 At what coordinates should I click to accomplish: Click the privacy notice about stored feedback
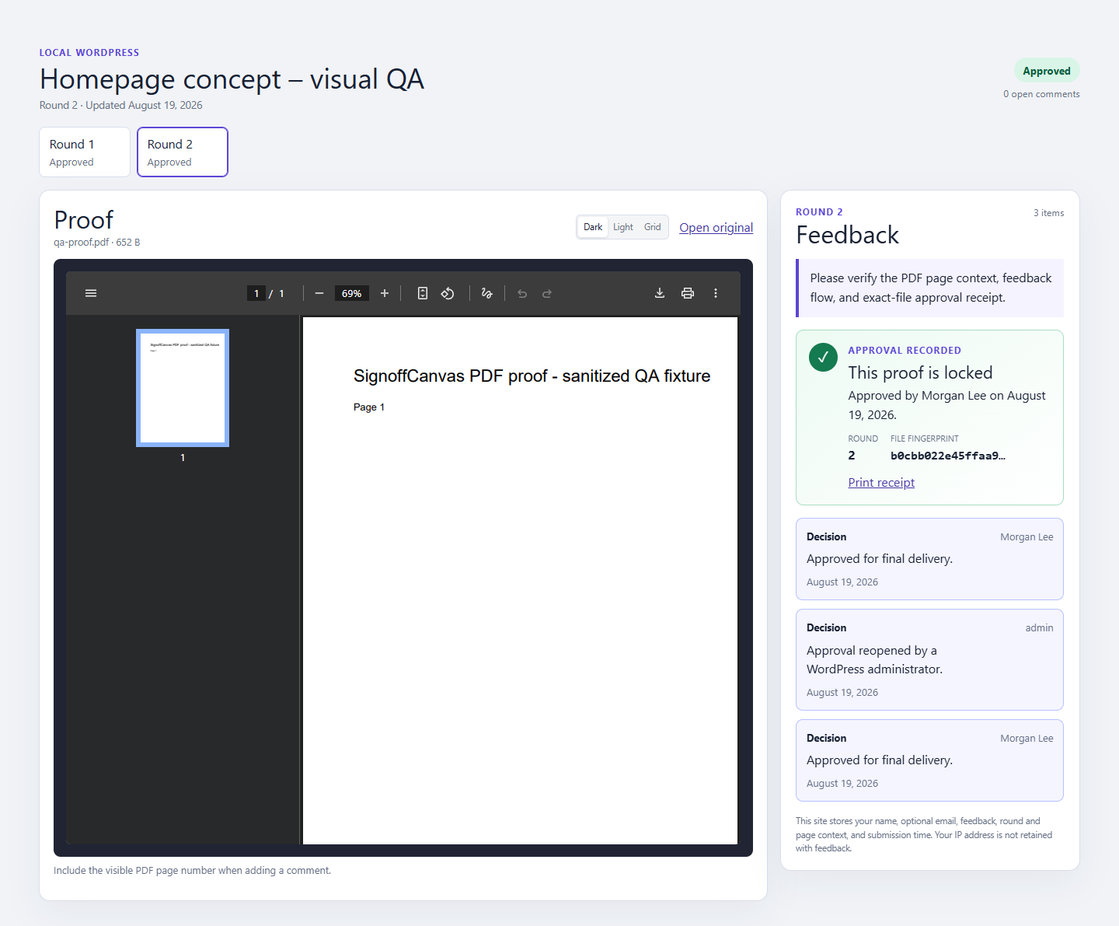tap(924, 835)
